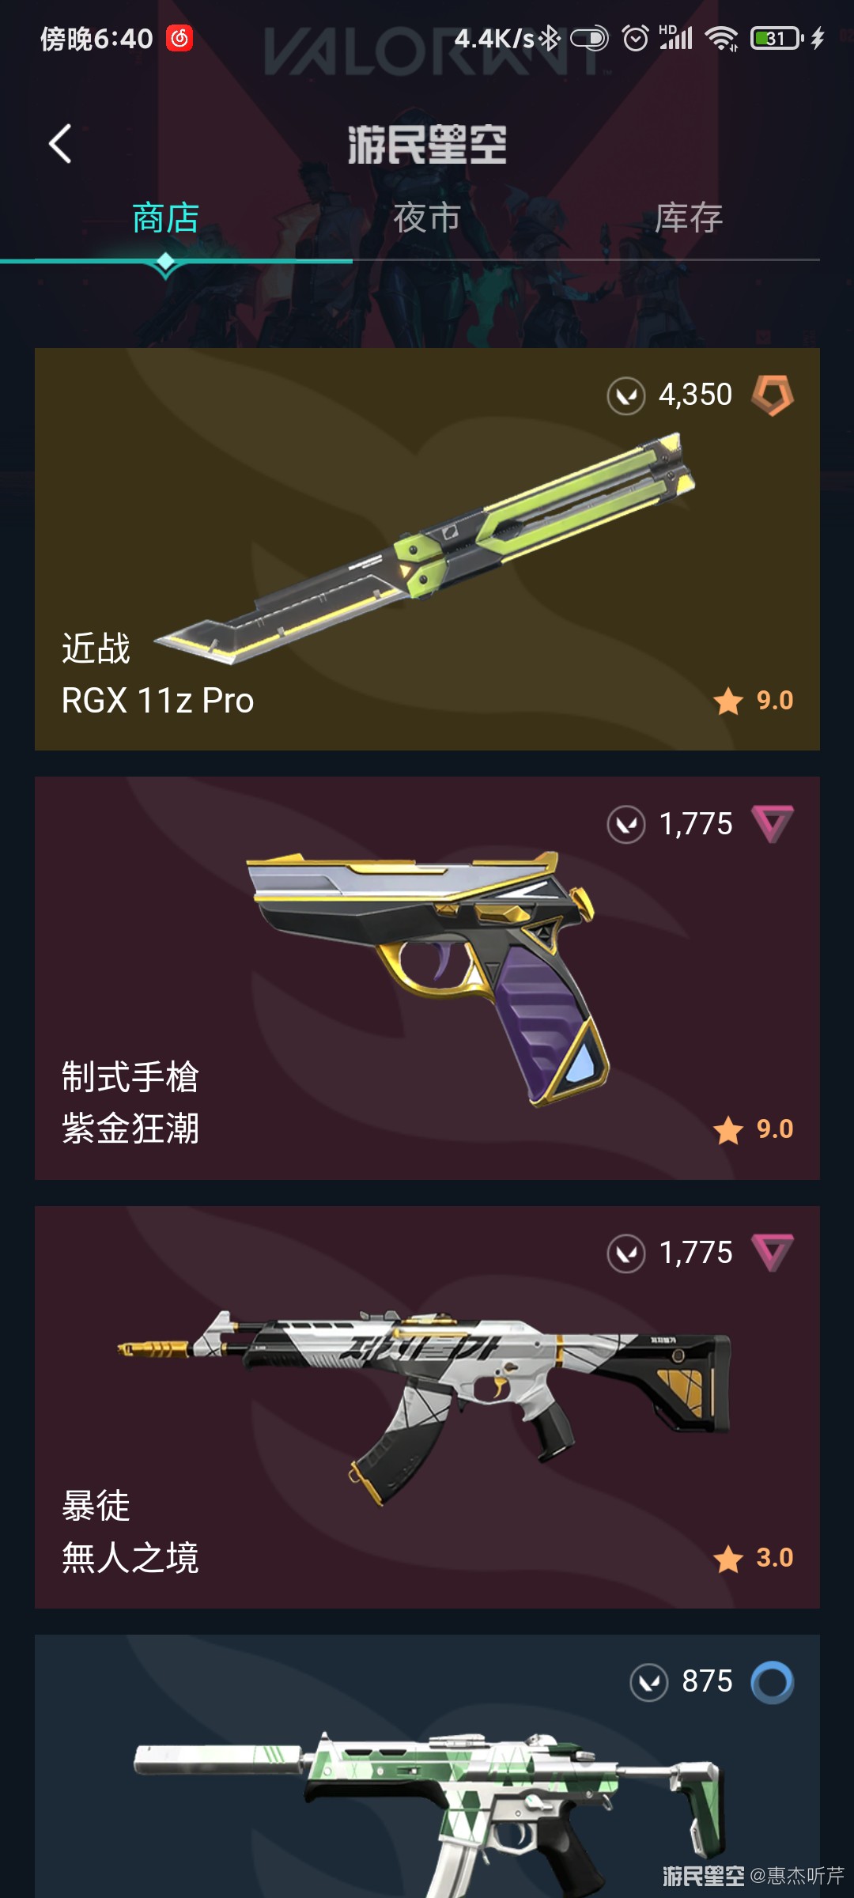The image size is (854, 1898).
Task: Click the red NetEase music status bar icon
Action: coord(179,38)
